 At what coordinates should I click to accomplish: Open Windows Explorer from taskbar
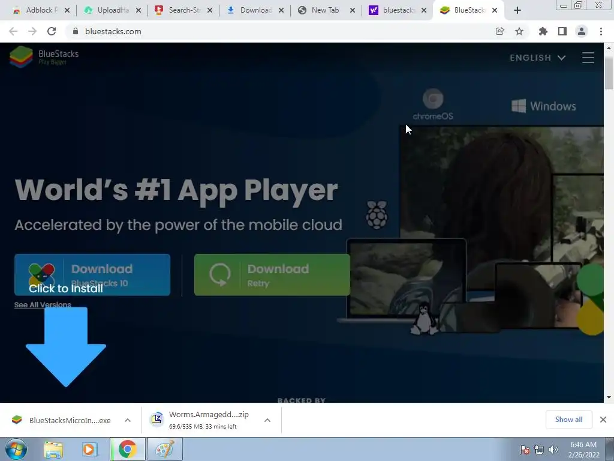tap(53, 450)
